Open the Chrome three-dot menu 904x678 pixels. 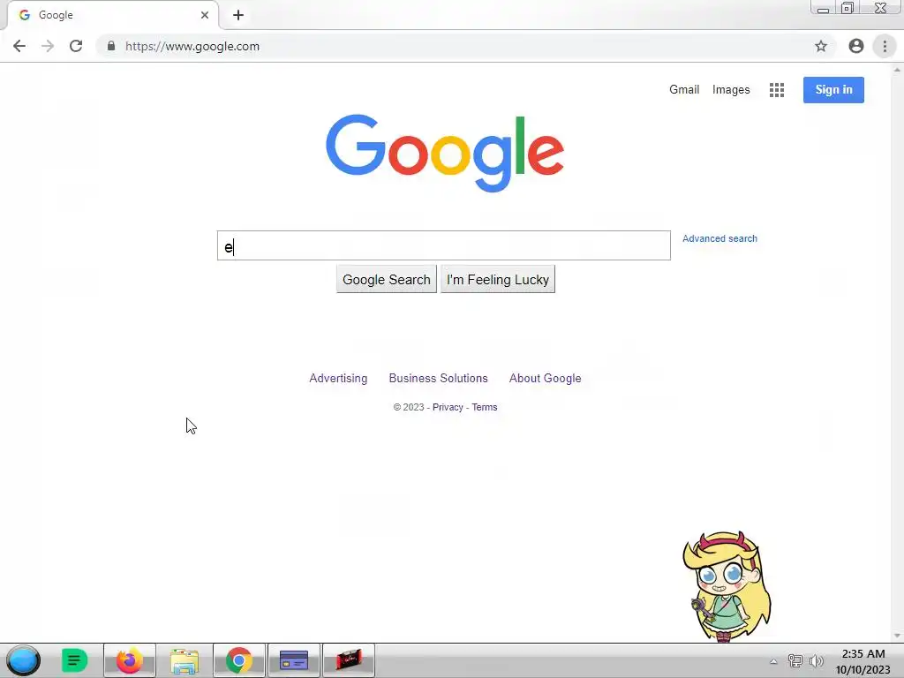[x=885, y=46]
